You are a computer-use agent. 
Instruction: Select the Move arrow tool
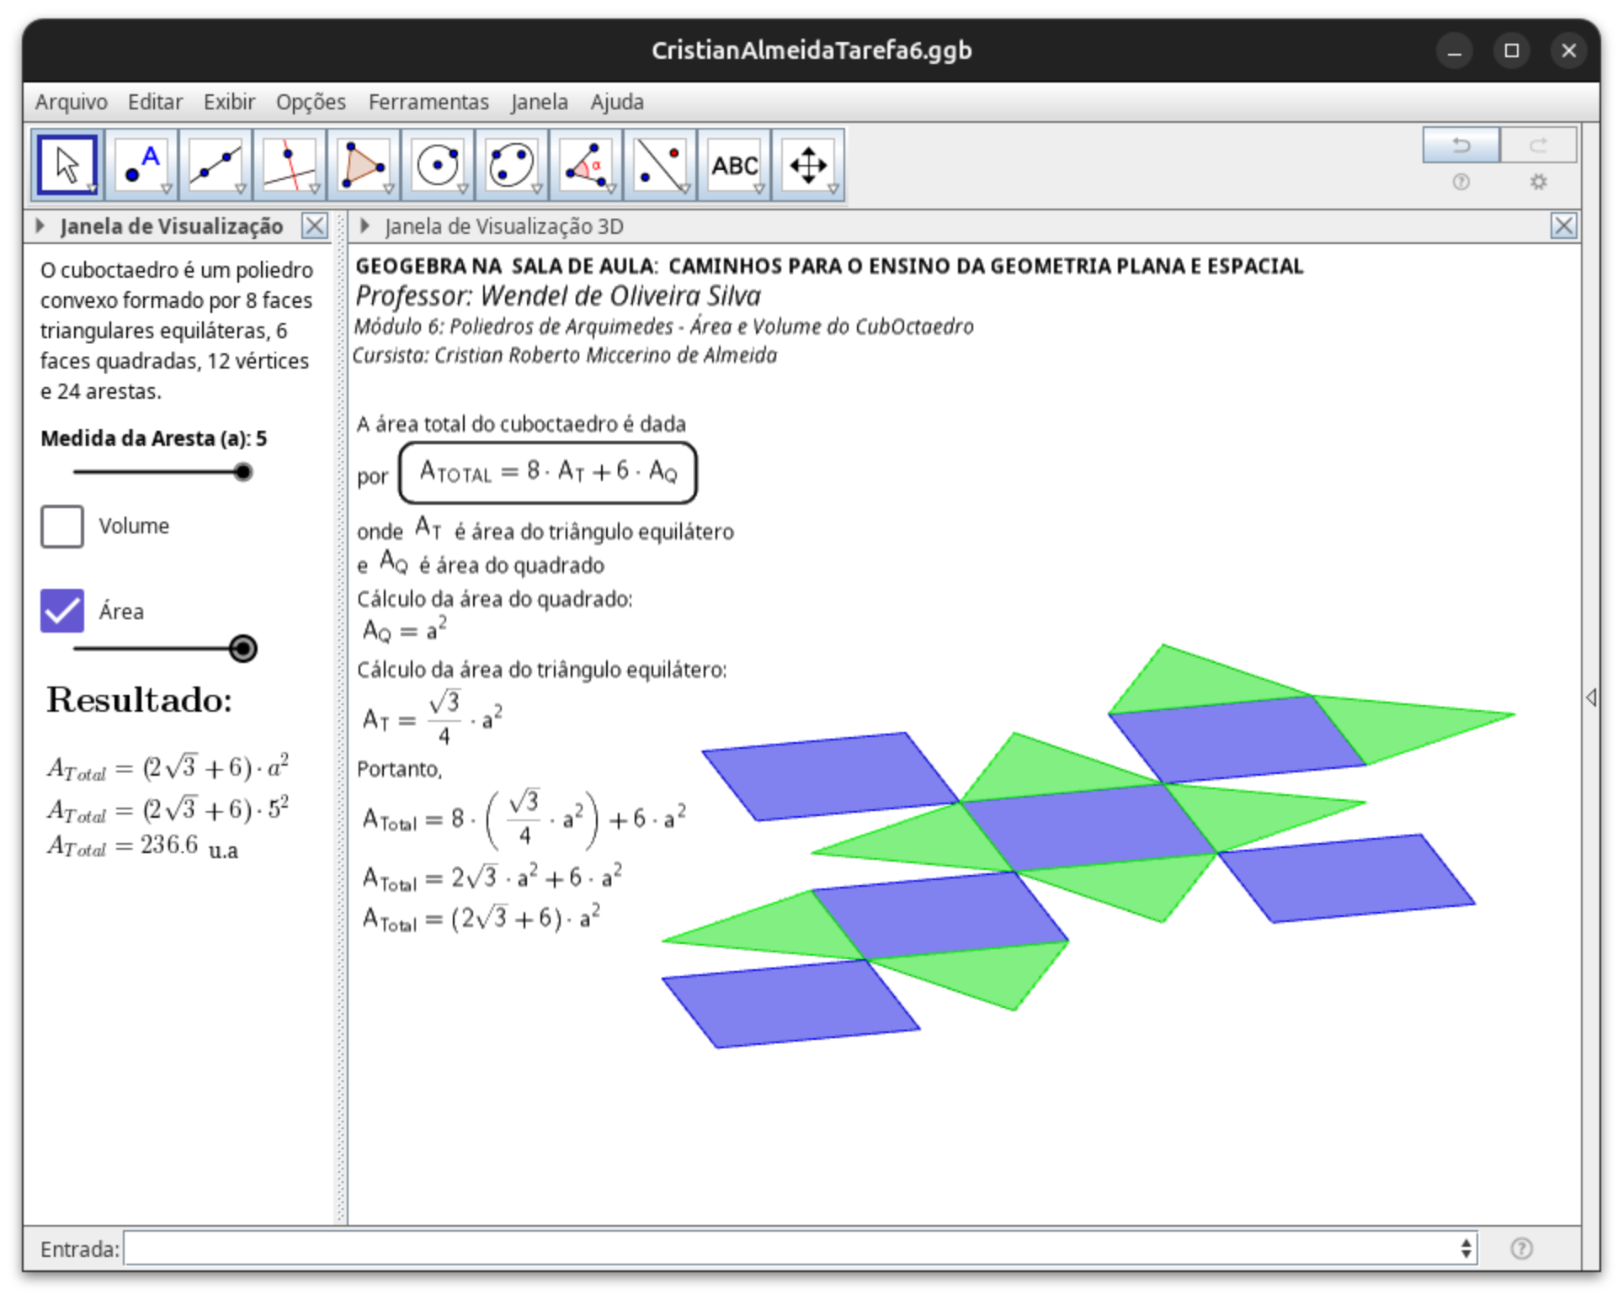pos(67,165)
